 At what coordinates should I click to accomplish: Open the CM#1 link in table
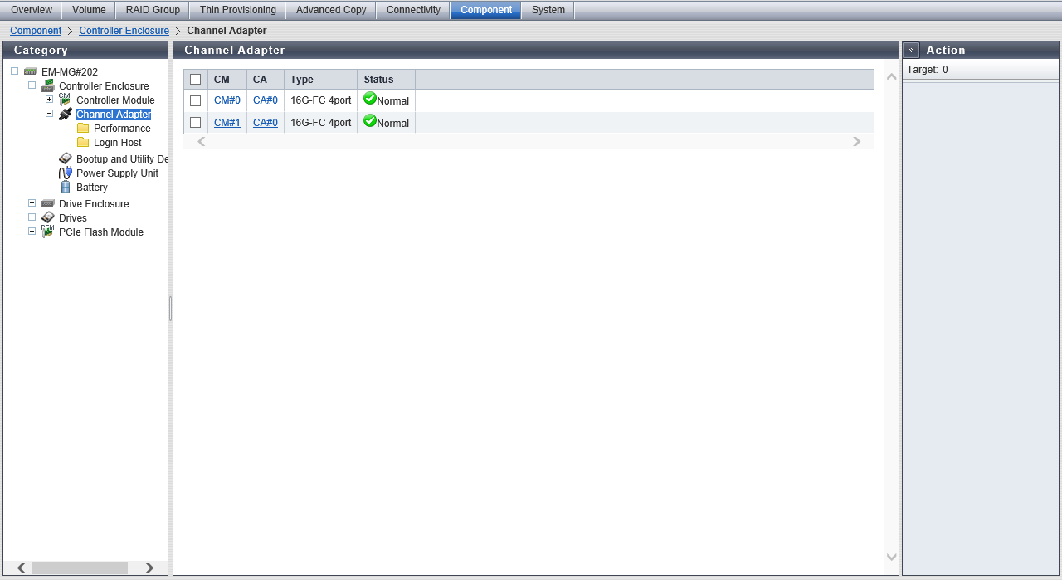pos(227,123)
